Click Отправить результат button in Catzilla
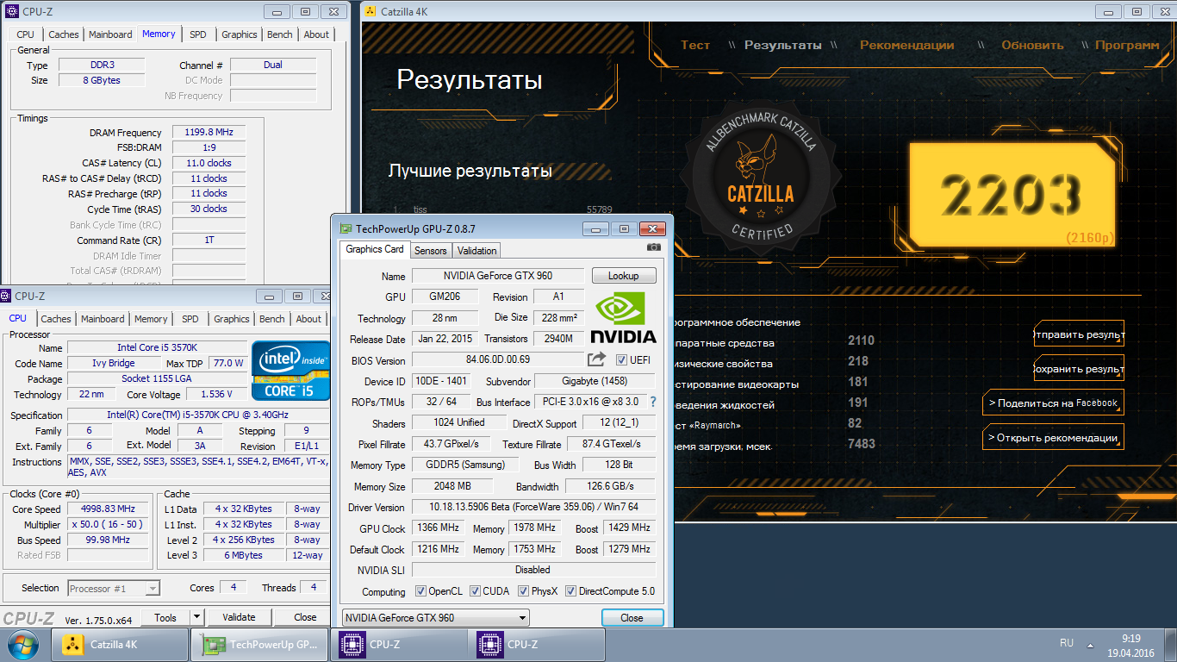1177x662 pixels. pos(1079,334)
